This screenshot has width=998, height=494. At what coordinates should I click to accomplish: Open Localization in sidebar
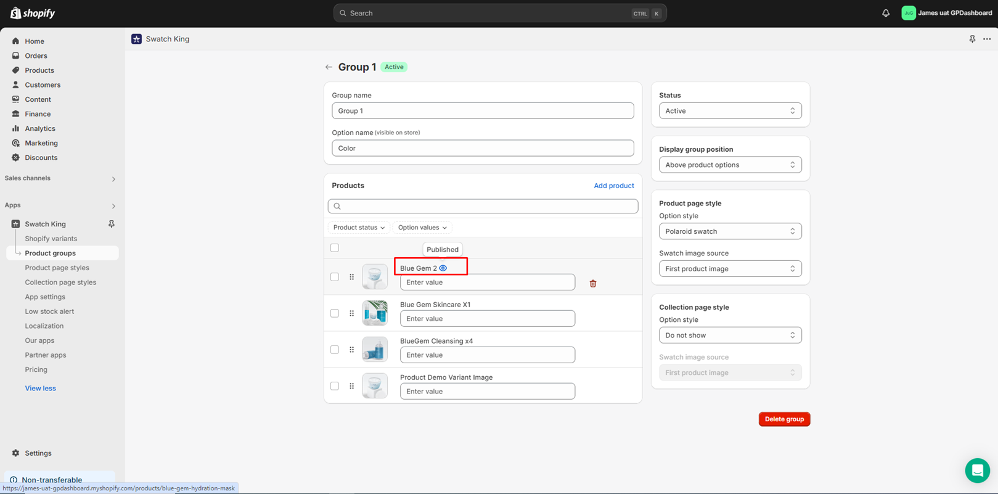pyautogui.click(x=44, y=326)
